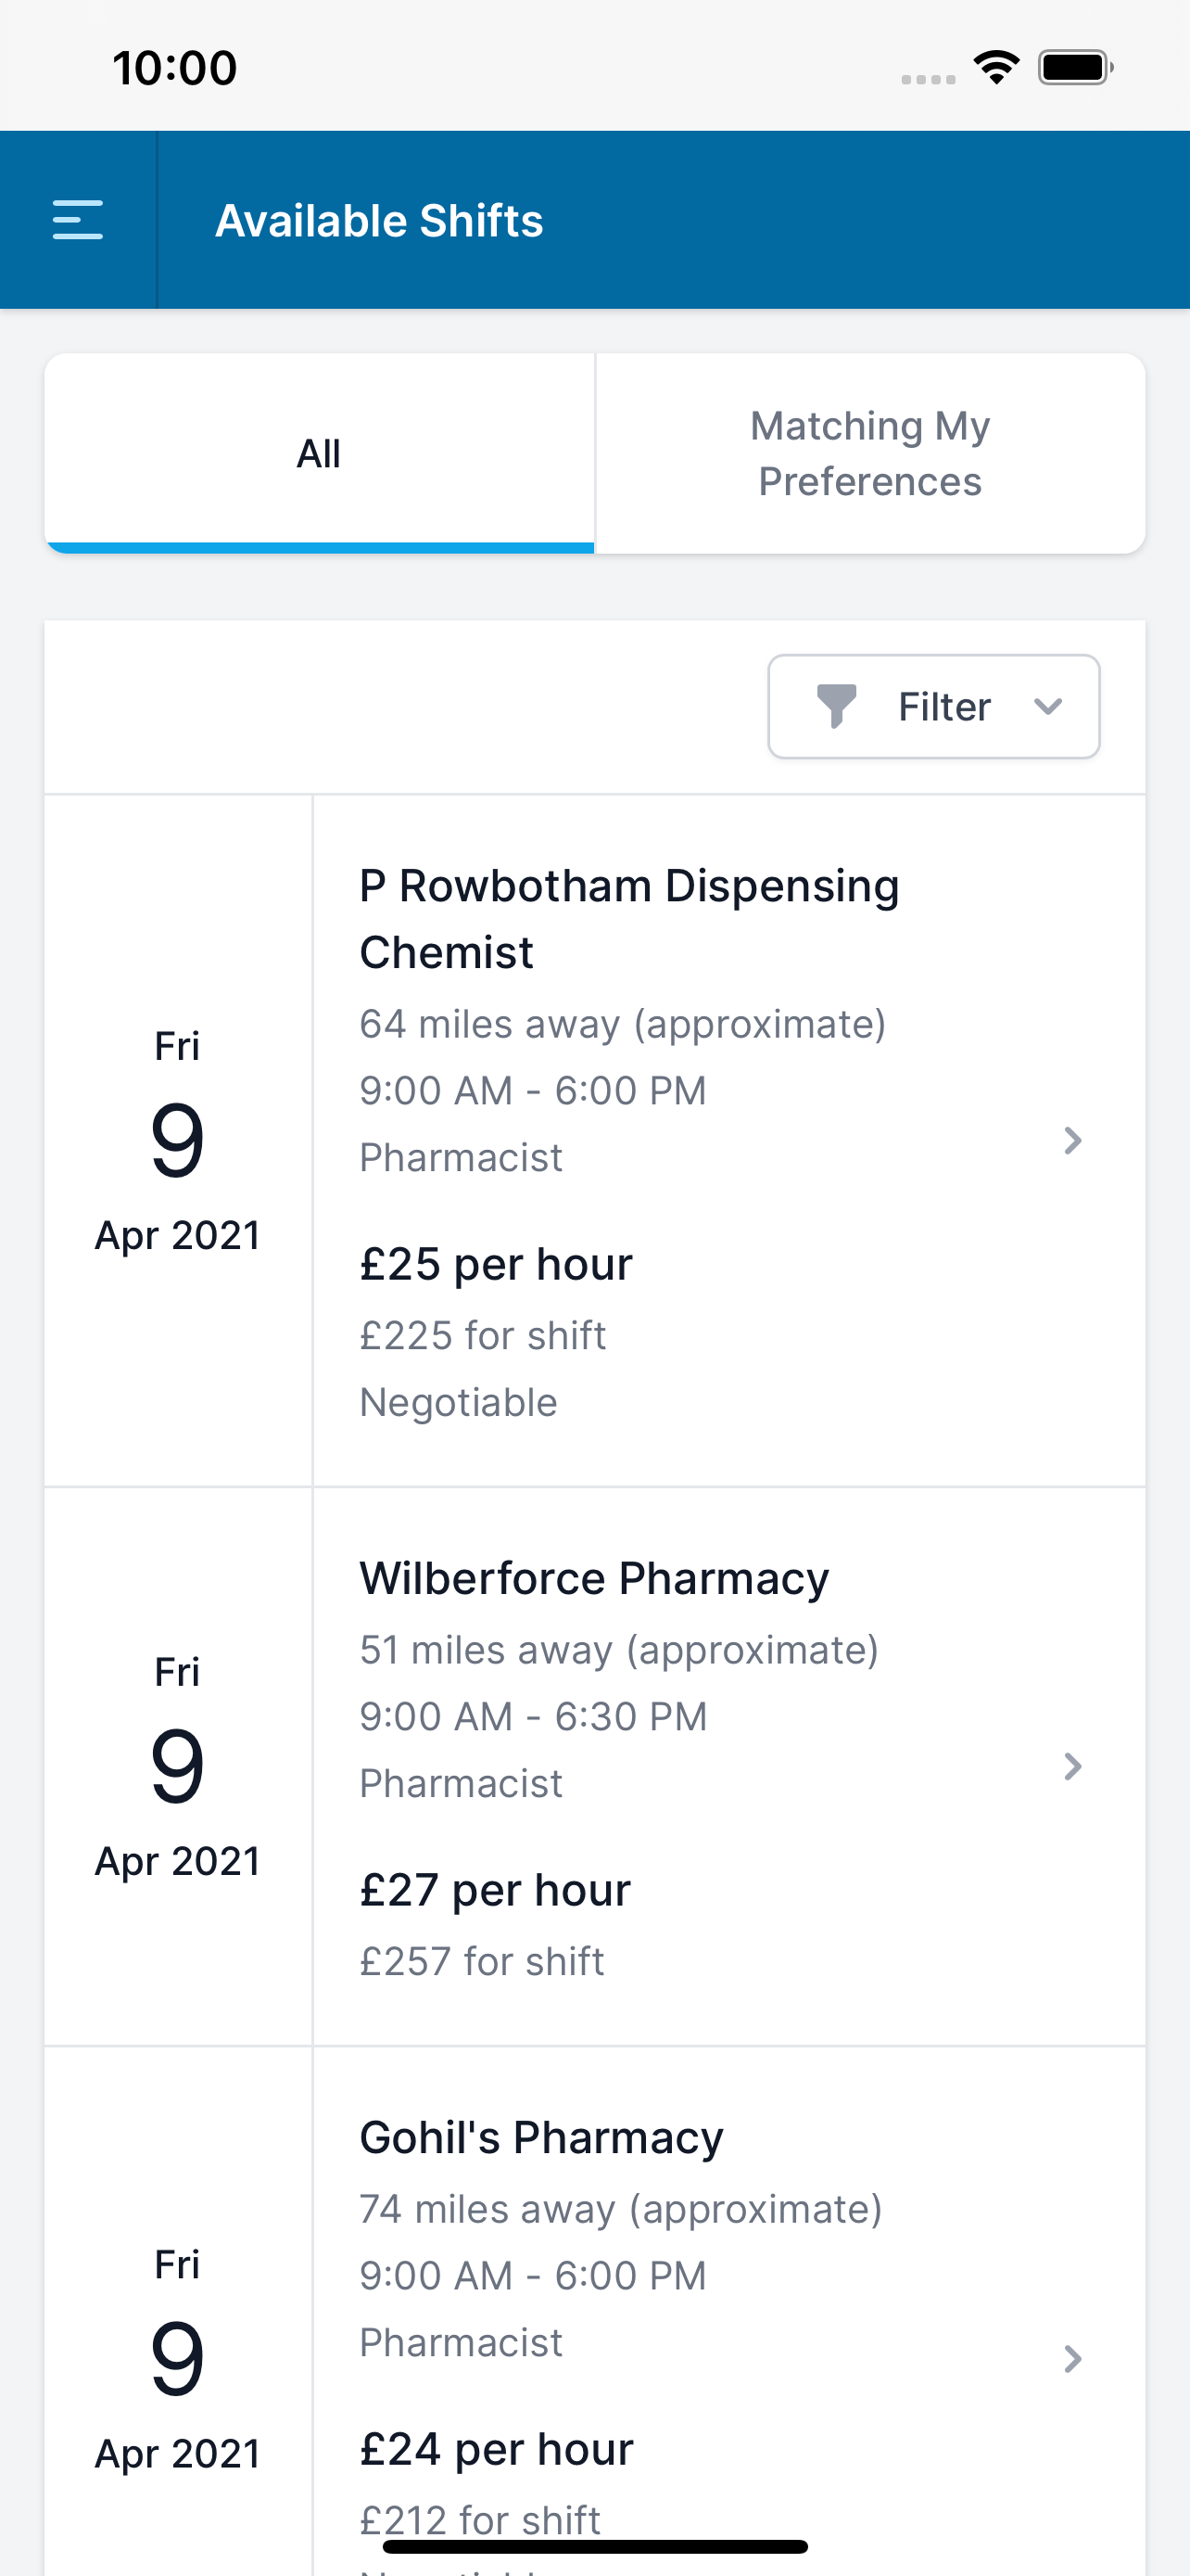Tap the battery status icon

pyautogui.click(x=1075, y=68)
